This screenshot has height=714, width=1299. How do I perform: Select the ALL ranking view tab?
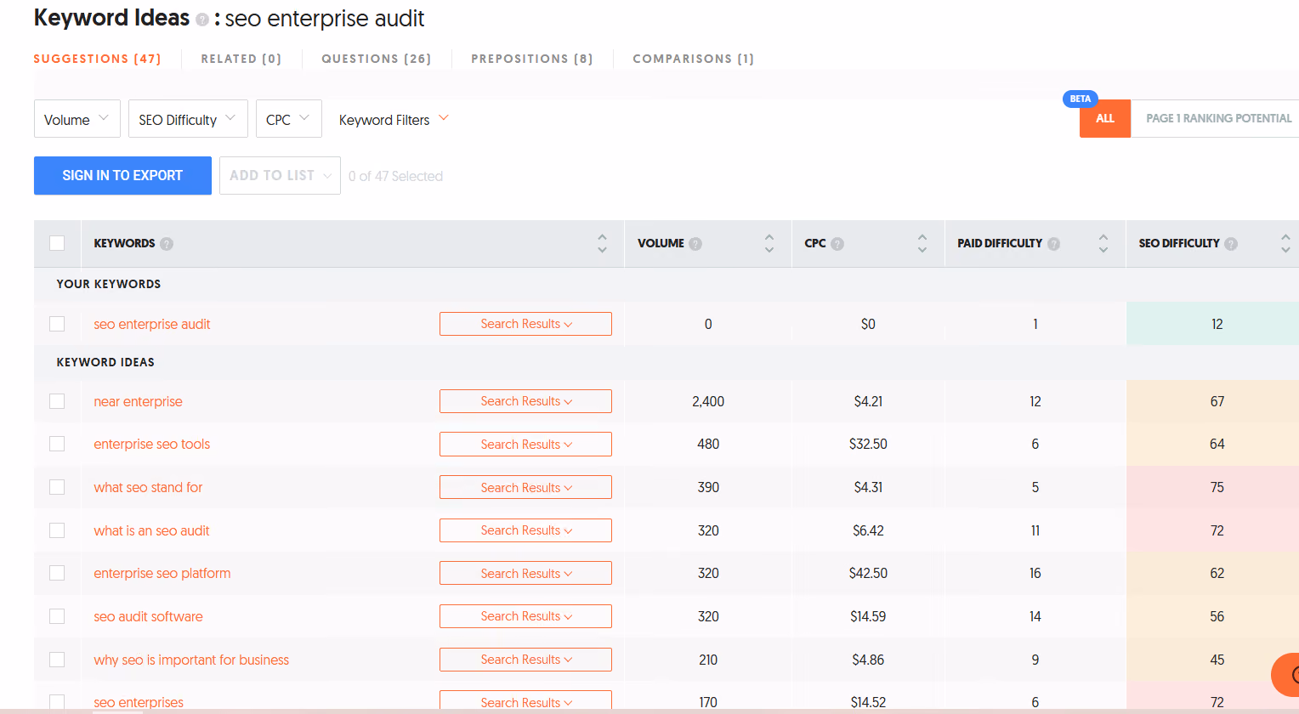(1105, 118)
